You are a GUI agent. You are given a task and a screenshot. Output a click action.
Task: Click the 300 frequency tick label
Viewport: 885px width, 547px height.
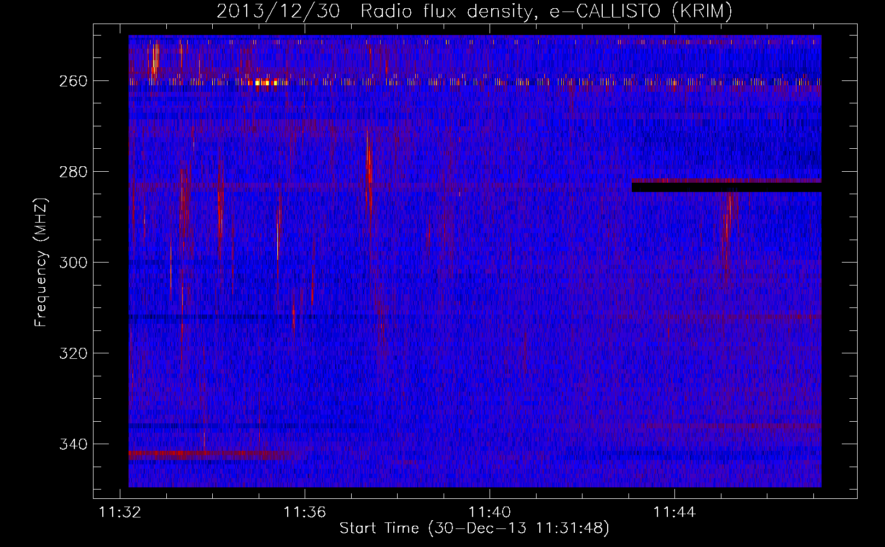tap(73, 263)
